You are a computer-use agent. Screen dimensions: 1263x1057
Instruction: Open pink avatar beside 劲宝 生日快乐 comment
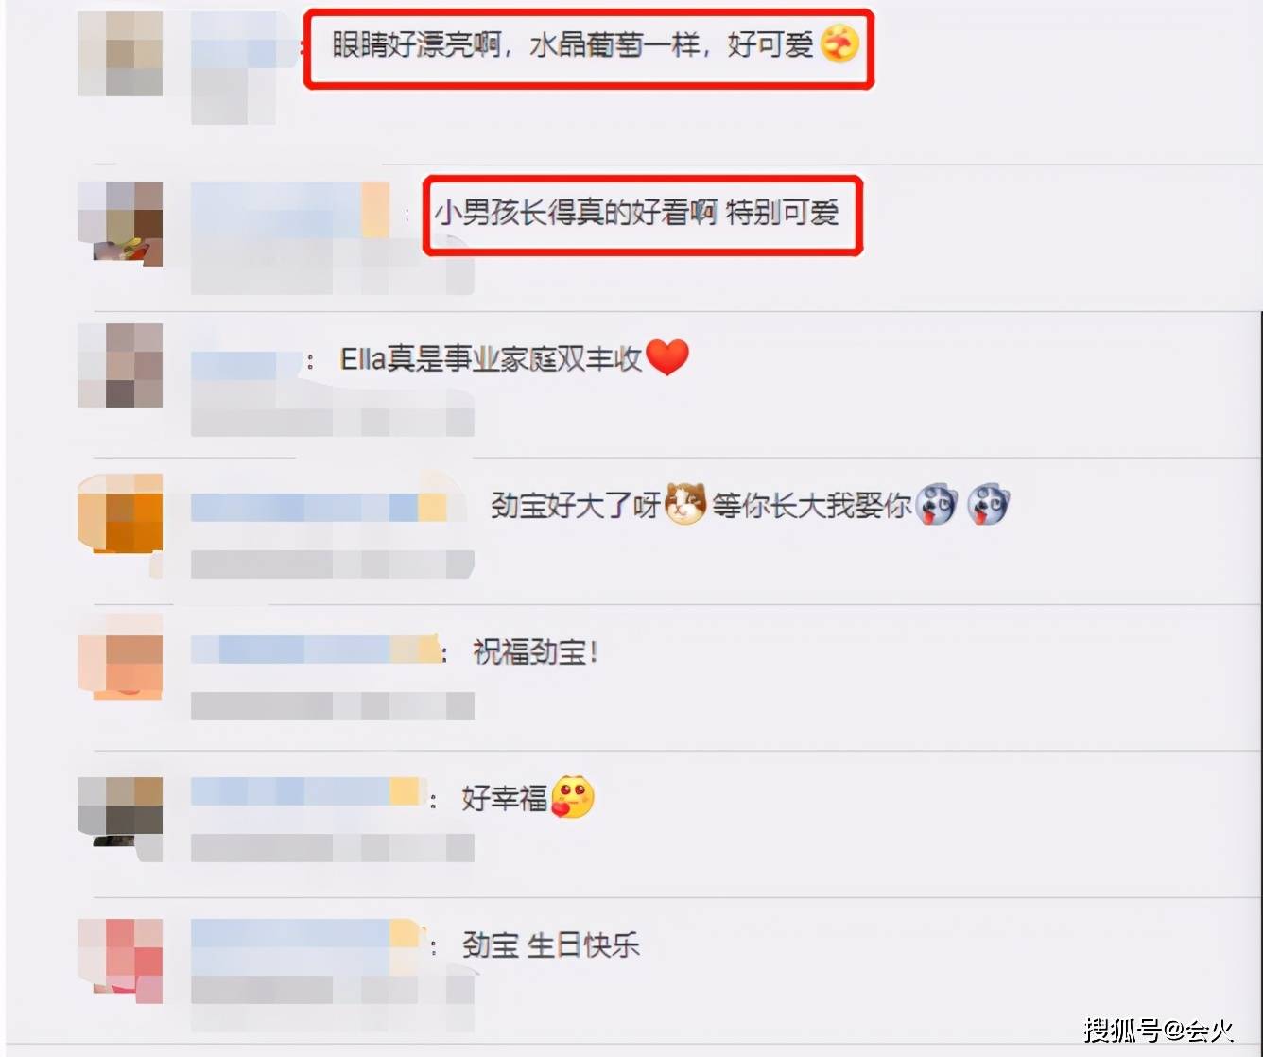tap(120, 961)
